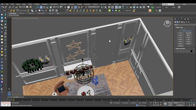Click the Undo arrow icon
This screenshot has width=196, height=110.
click(3, 7)
